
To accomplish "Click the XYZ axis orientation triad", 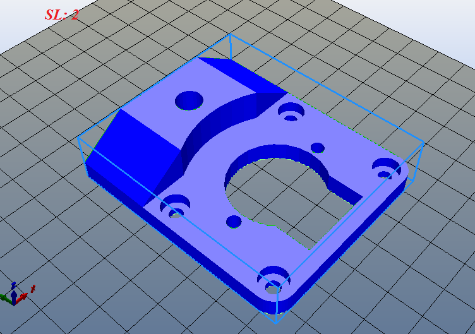I will tap(15, 294).
